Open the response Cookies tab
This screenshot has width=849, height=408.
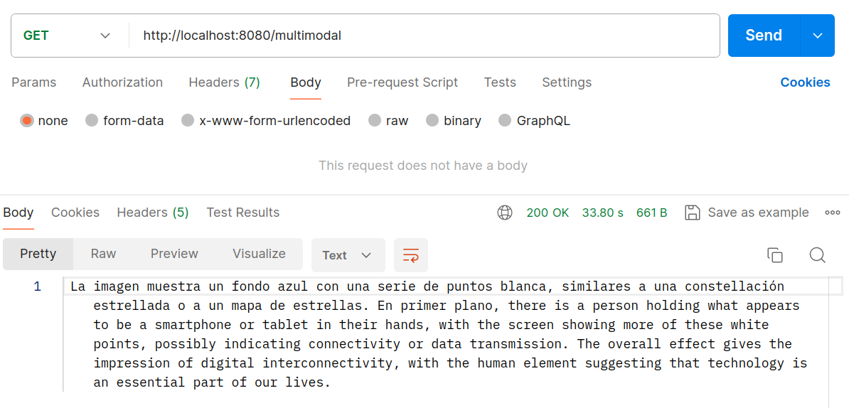click(x=75, y=213)
